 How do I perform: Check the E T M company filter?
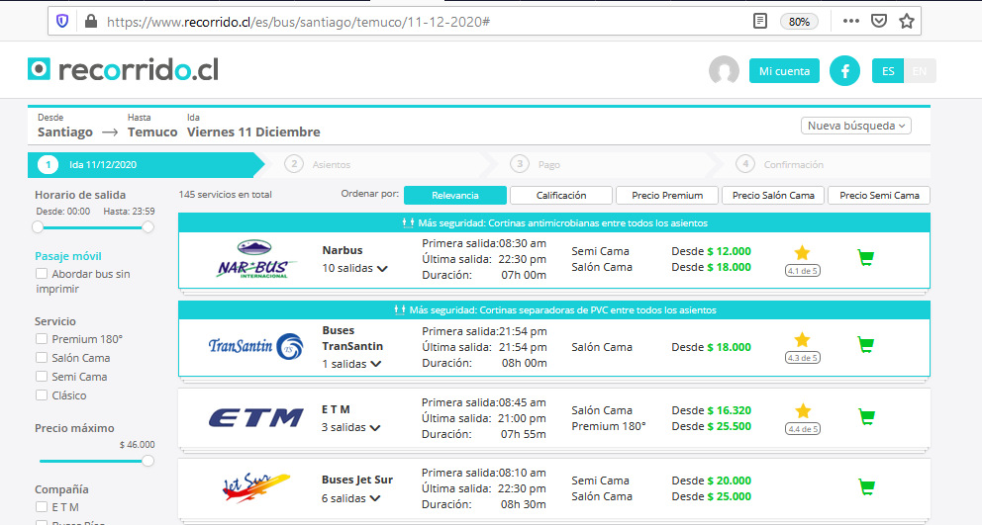point(42,507)
